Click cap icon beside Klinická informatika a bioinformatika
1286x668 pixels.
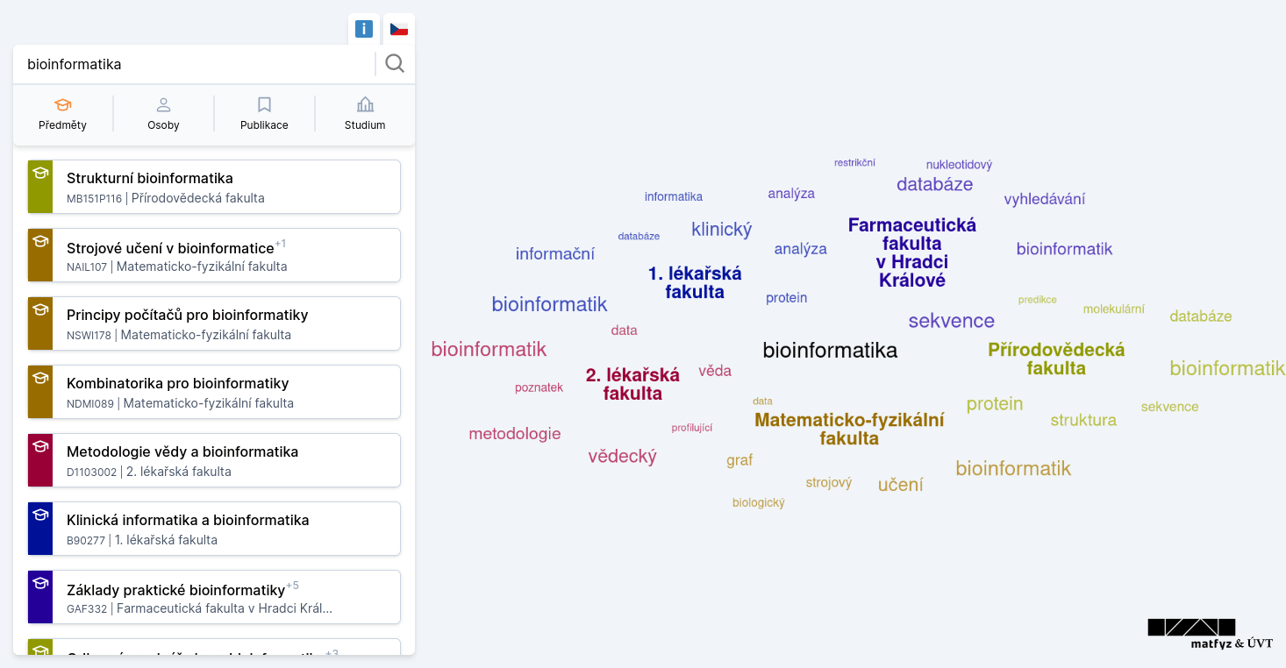tap(40, 515)
